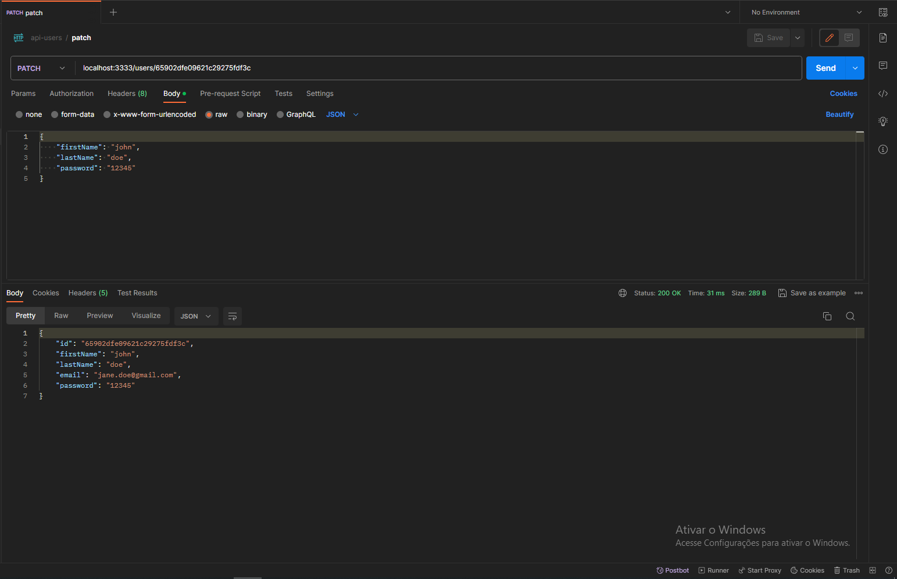Select the form-data body type

[73, 115]
